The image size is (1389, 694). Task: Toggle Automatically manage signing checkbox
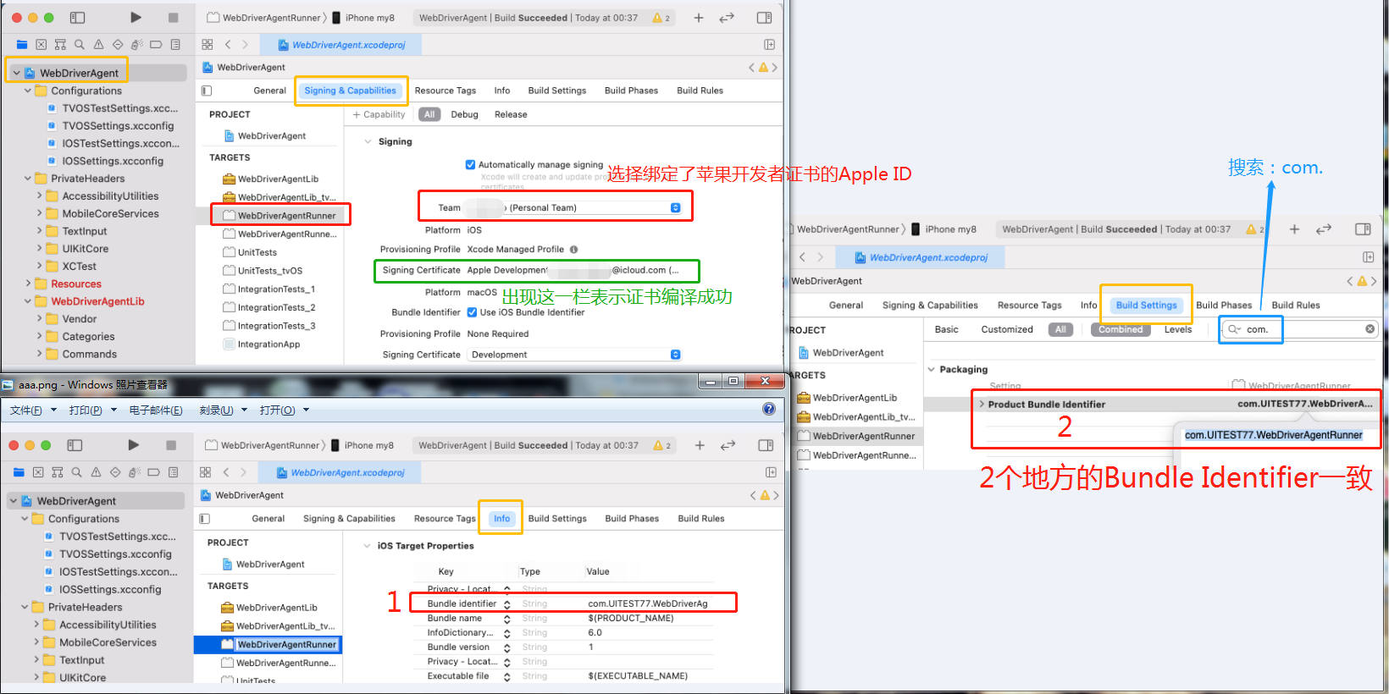pyautogui.click(x=470, y=164)
